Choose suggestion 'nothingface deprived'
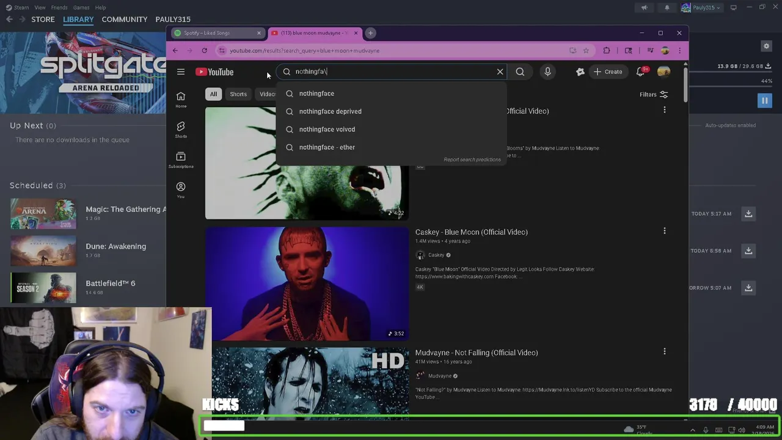 [x=392, y=111]
